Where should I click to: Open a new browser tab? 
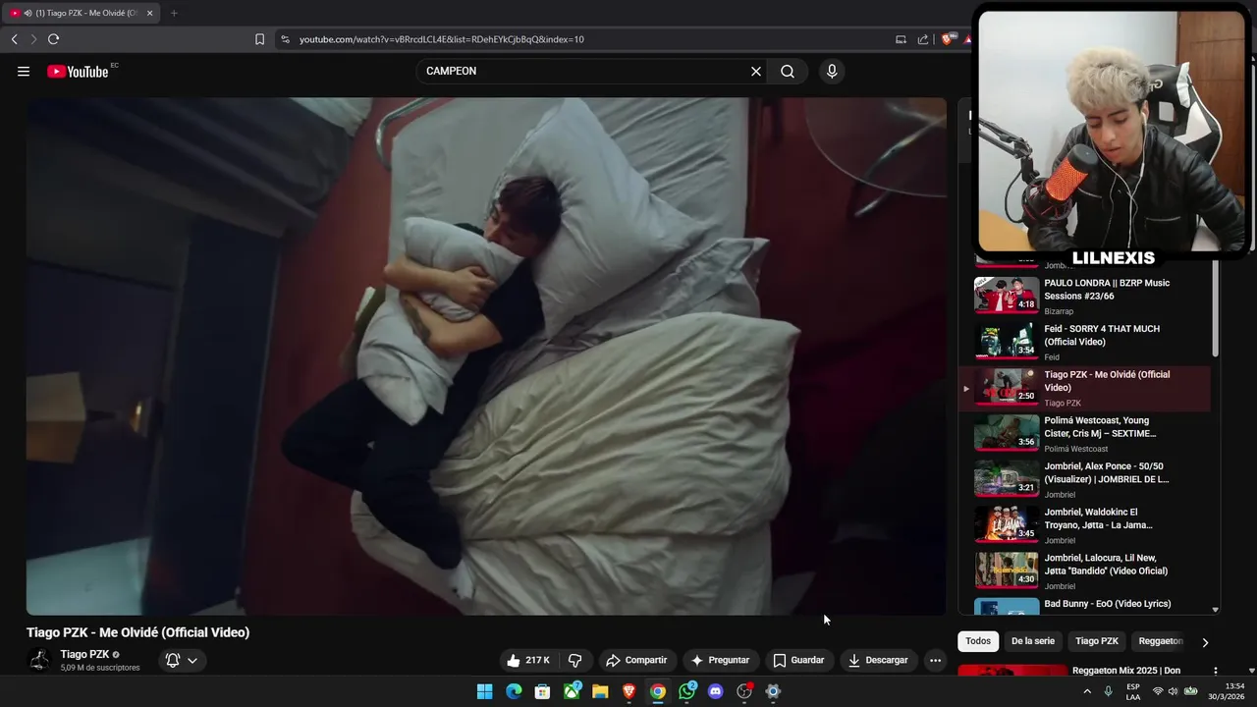174,13
